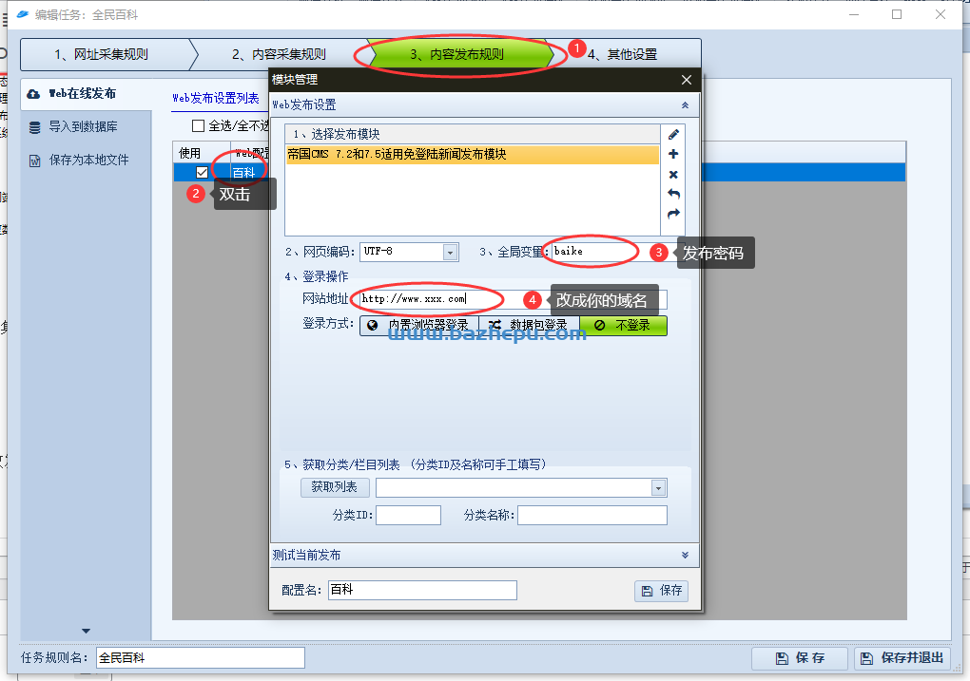
Task: Toggle the 全选/全不选 checkbox
Action: 199,125
